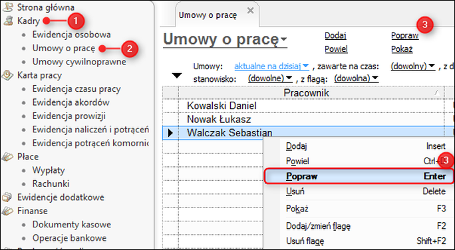Choose Popraw in the context menu
Viewport: 455px width, 250px height.
[x=359, y=176]
